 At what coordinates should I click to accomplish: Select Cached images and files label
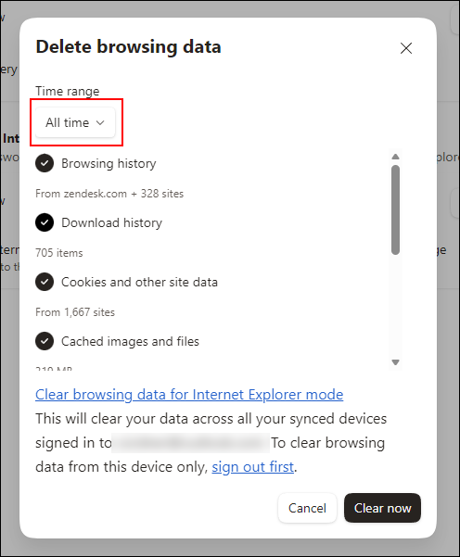click(130, 341)
